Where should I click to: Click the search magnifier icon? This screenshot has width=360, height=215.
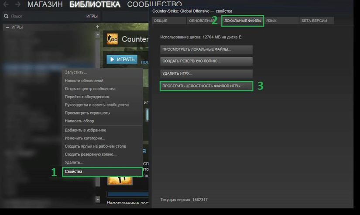pyautogui.click(x=6, y=16)
